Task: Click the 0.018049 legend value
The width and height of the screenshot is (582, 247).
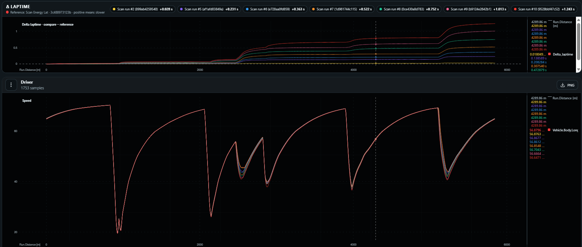Action: pos(538,54)
